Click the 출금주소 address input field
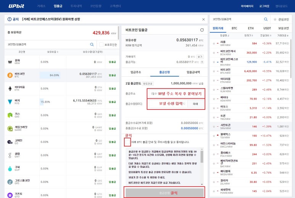Screen dimensions: 295x198 [x=176, y=93]
